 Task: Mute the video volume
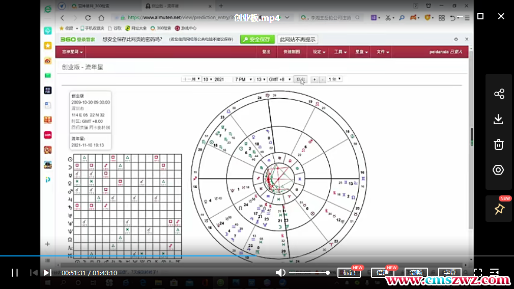280,273
